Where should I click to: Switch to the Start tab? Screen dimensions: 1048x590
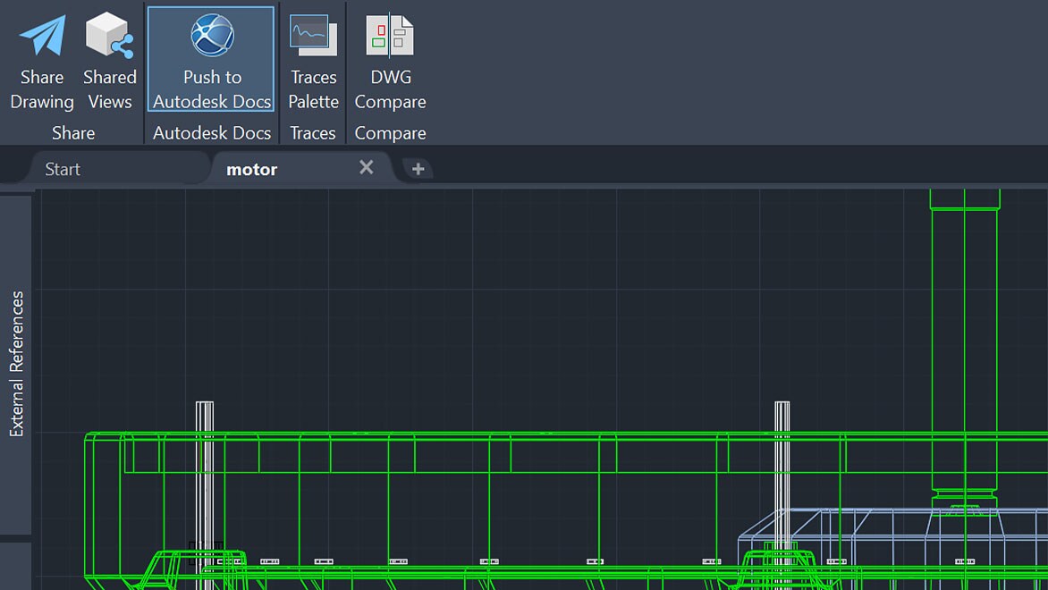tap(62, 168)
